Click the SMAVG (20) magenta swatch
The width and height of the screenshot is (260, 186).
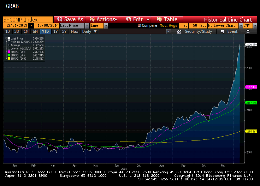pos(9,52)
